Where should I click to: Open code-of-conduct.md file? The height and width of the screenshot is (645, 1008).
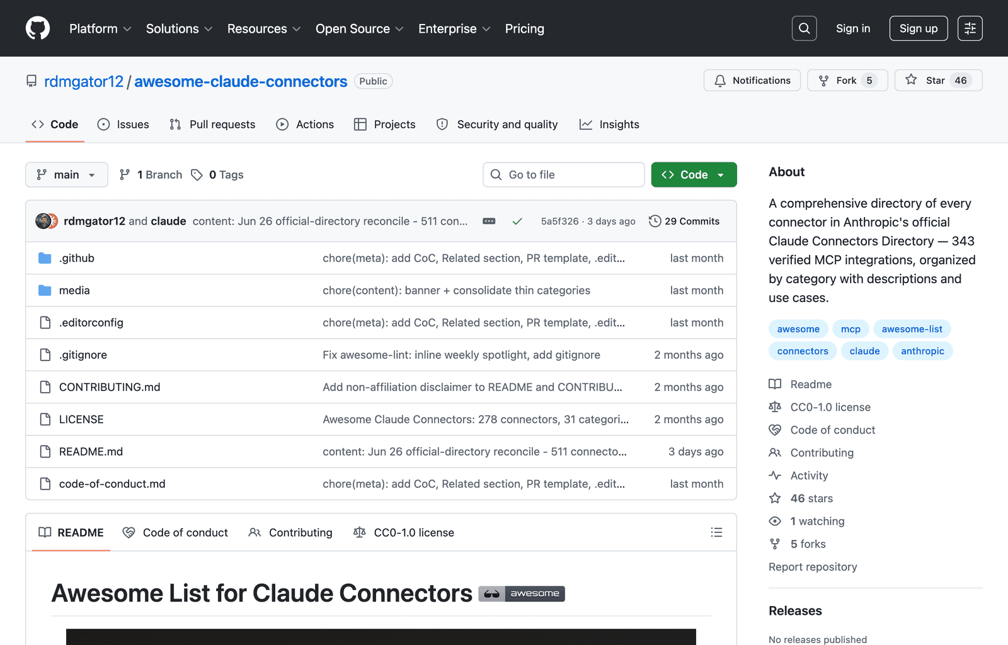click(x=112, y=484)
